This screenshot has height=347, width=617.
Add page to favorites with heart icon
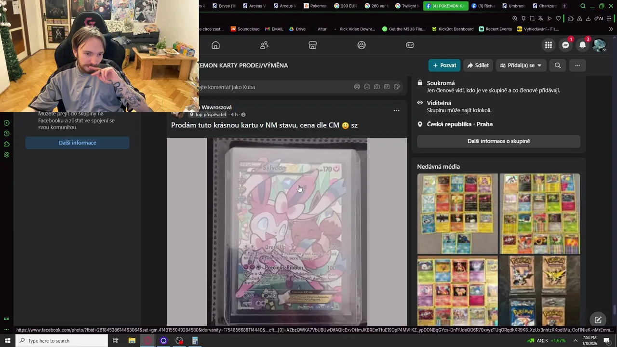click(x=558, y=18)
